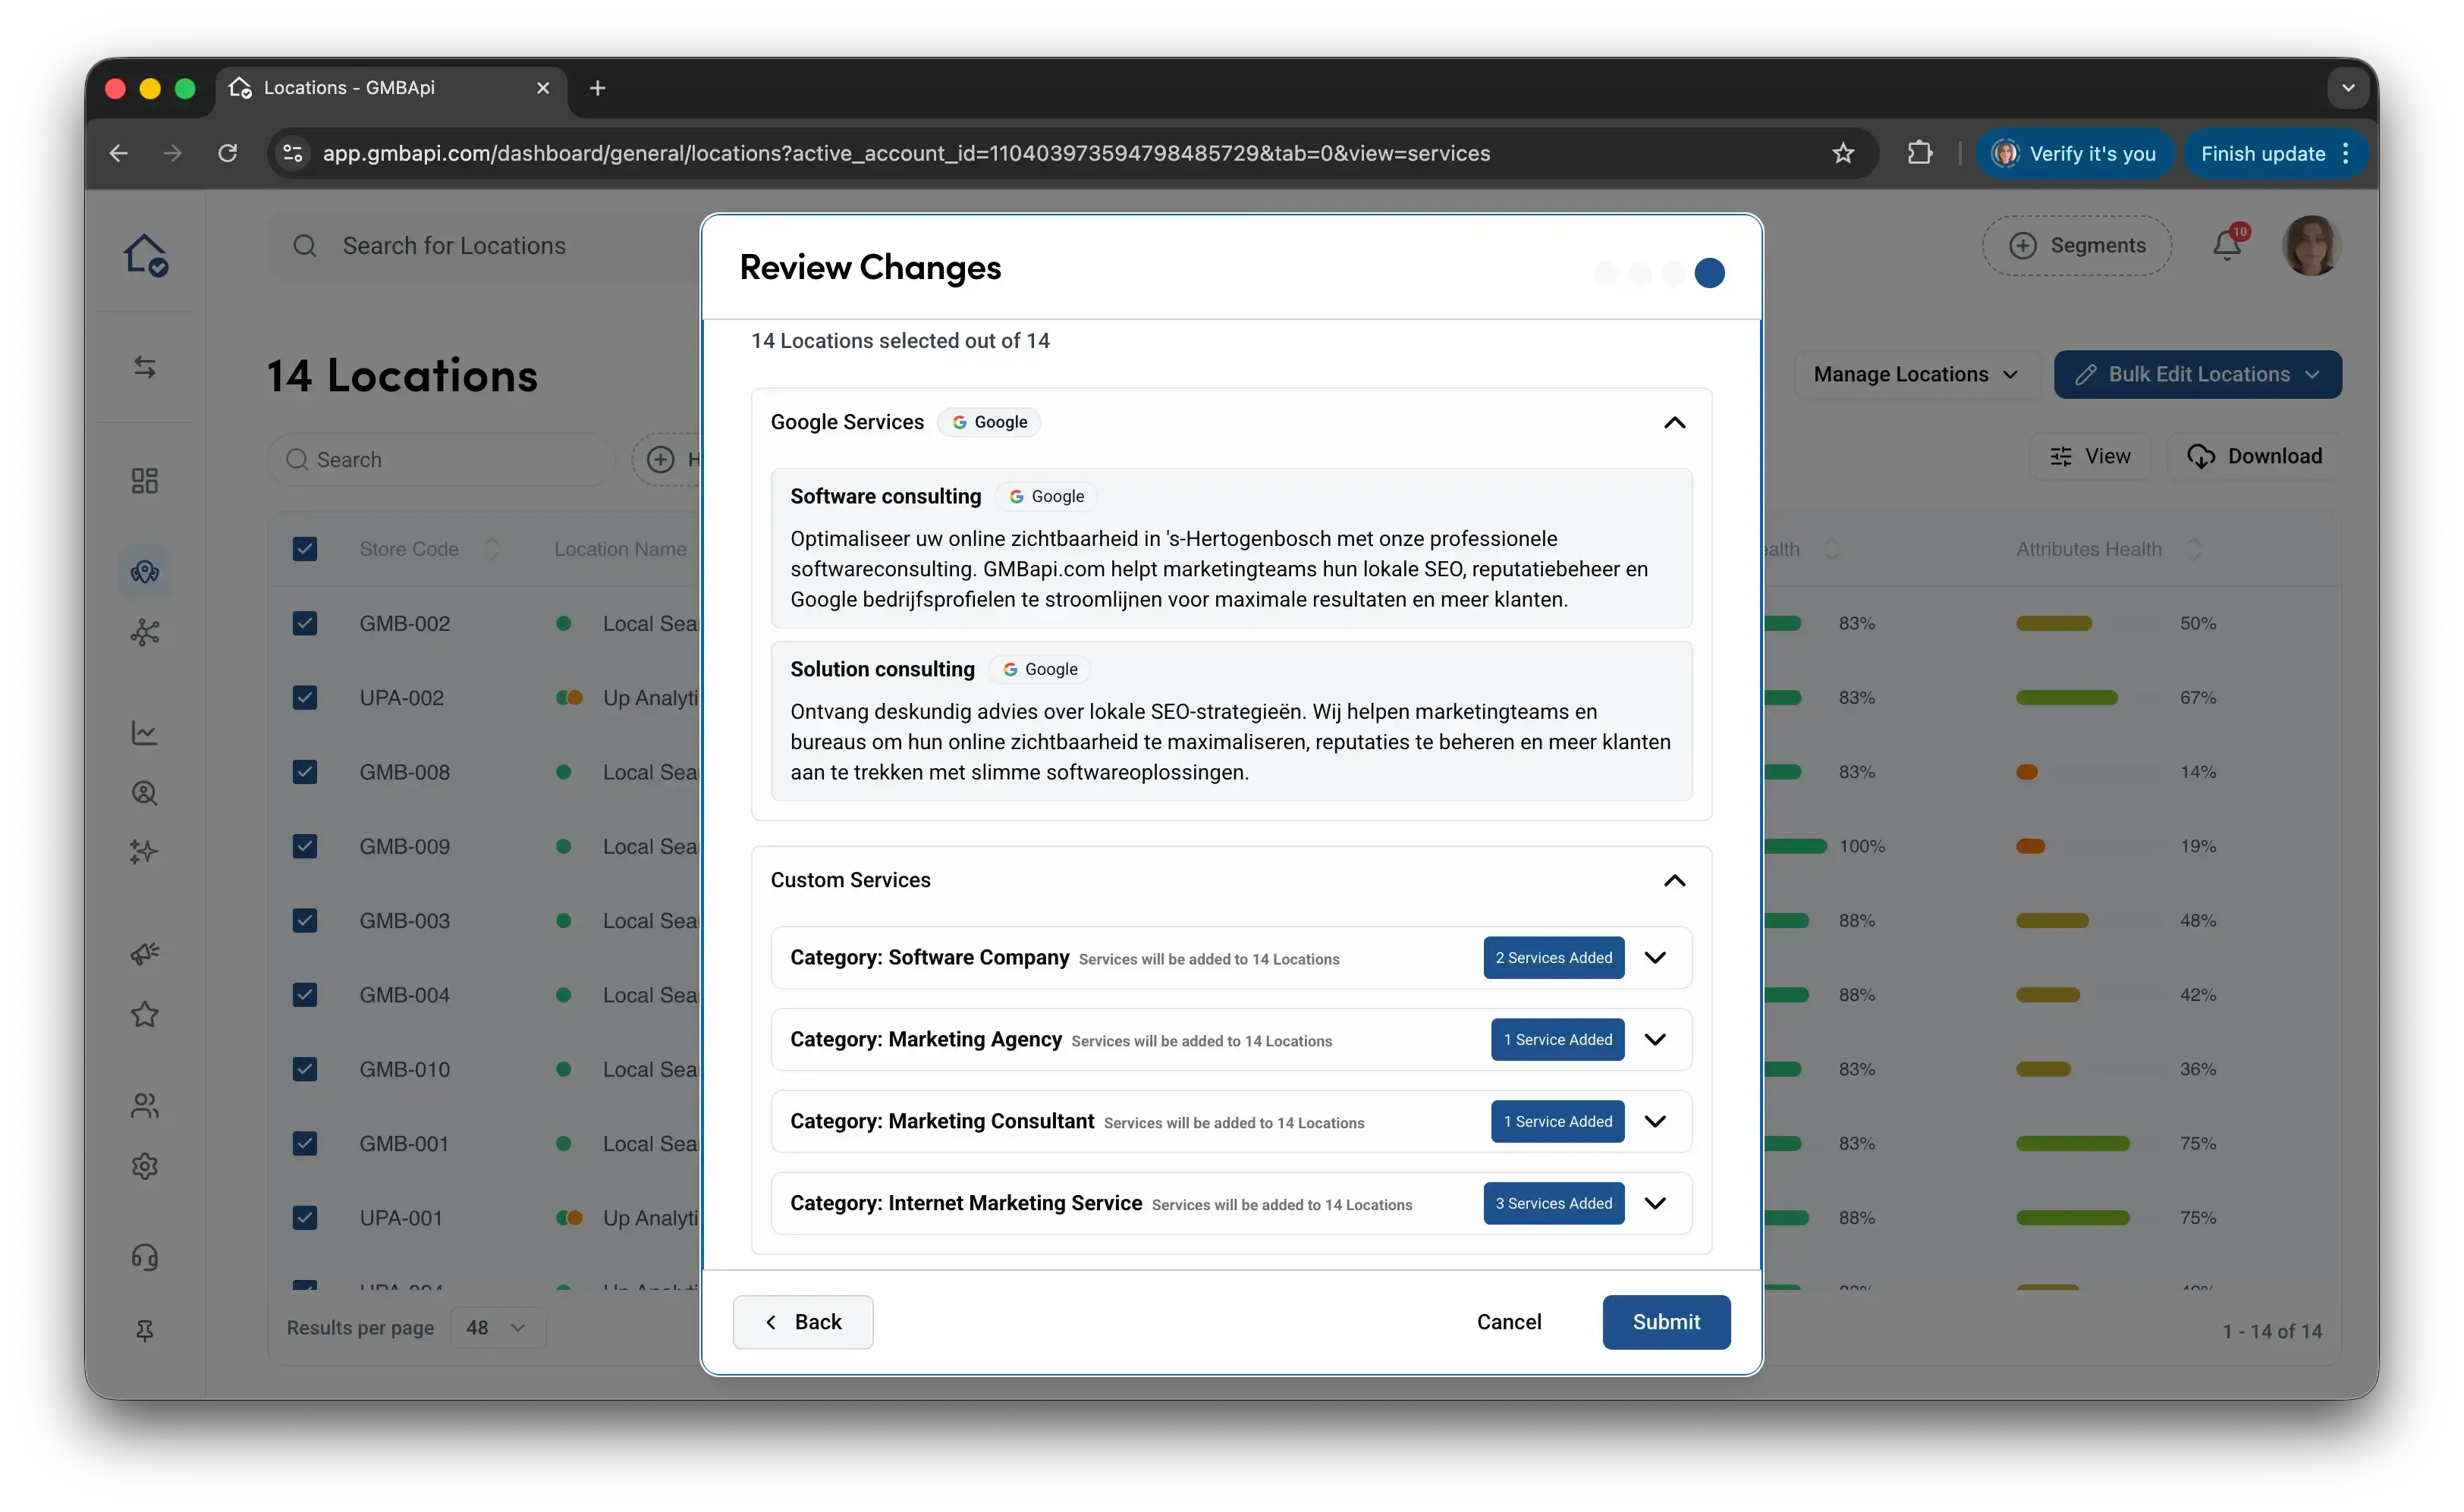Expand Category: Software Company services
The height and width of the screenshot is (1512, 2464).
click(x=1655, y=957)
